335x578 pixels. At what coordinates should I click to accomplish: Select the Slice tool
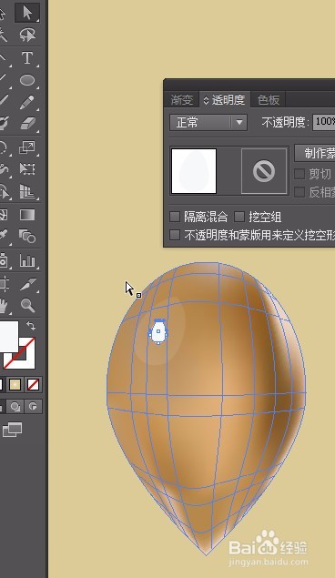click(27, 284)
